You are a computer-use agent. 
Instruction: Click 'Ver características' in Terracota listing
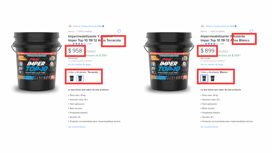[77, 127]
